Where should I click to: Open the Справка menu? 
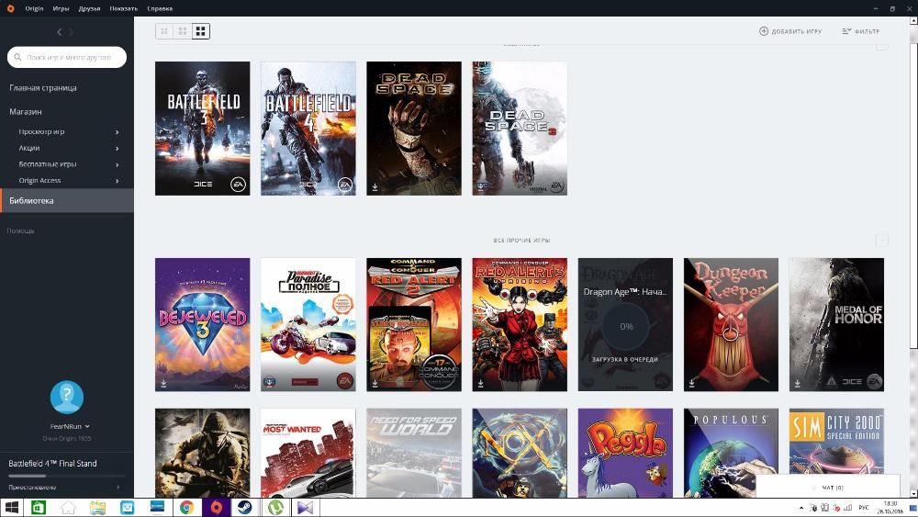tap(160, 8)
